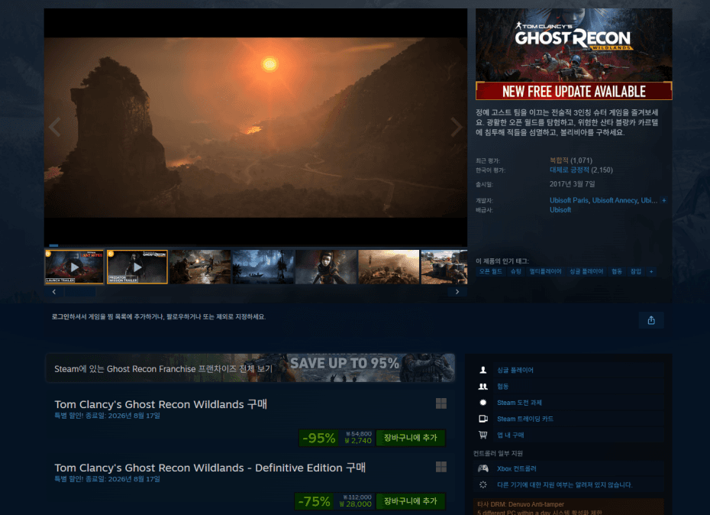Click the trading cards icon
This screenshot has height=515, width=710.
tap(483, 419)
